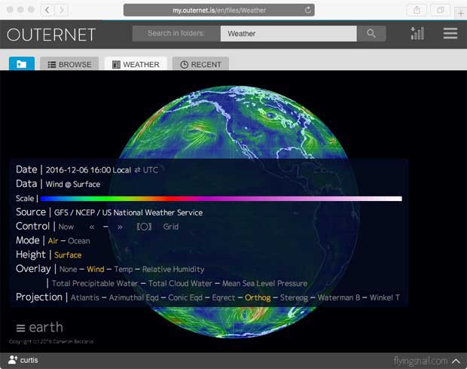Click the Wind @ Surface data text
467x369 pixels.
pyautogui.click(x=73, y=184)
